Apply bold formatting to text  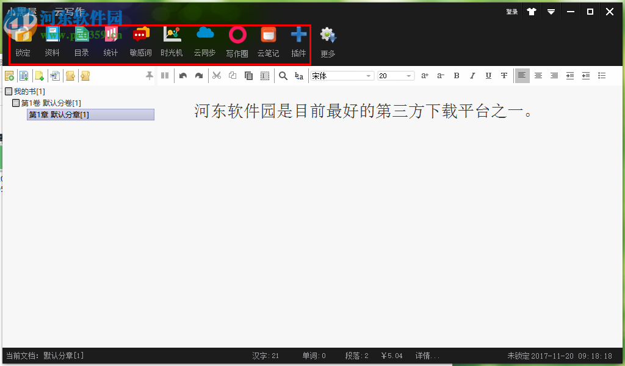[x=457, y=75]
